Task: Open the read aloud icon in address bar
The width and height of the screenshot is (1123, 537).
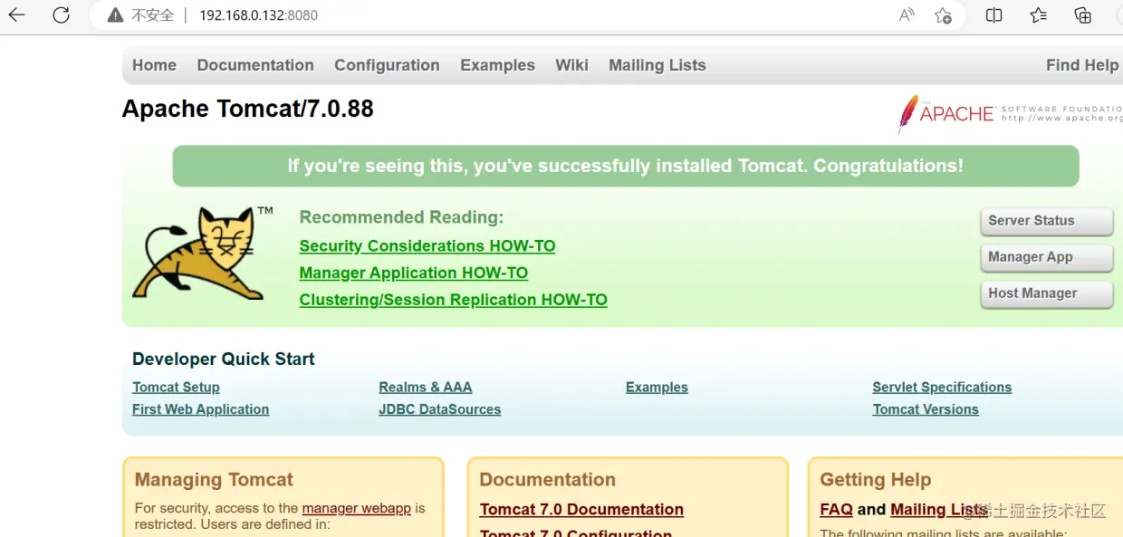Action: 907,15
